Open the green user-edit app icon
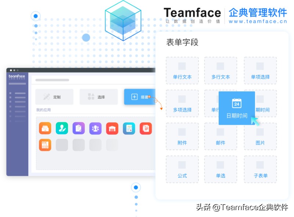Screen dimensions: 294x217 [x=62, y=129]
